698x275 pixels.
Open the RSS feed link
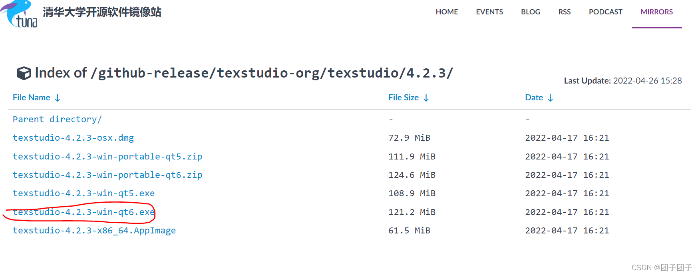(565, 12)
